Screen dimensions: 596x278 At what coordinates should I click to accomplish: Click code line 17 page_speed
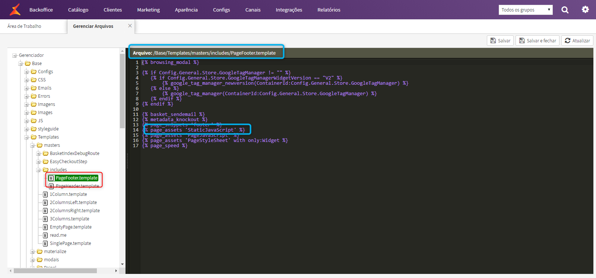pos(165,146)
